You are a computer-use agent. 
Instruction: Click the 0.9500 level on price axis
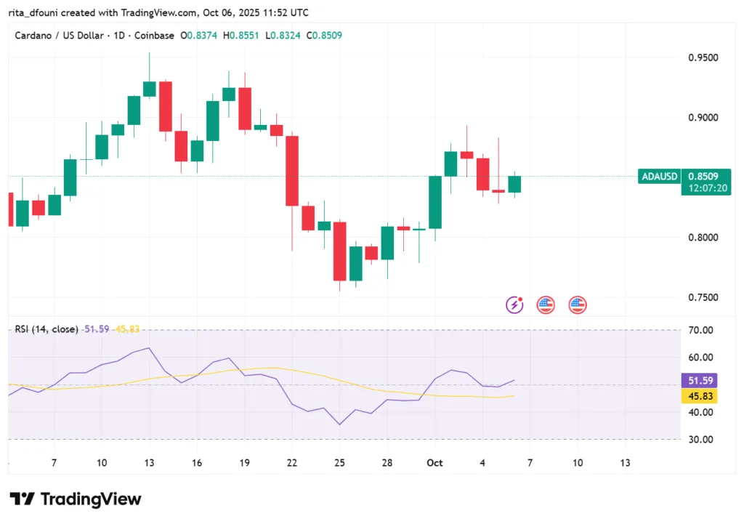pos(703,57)
